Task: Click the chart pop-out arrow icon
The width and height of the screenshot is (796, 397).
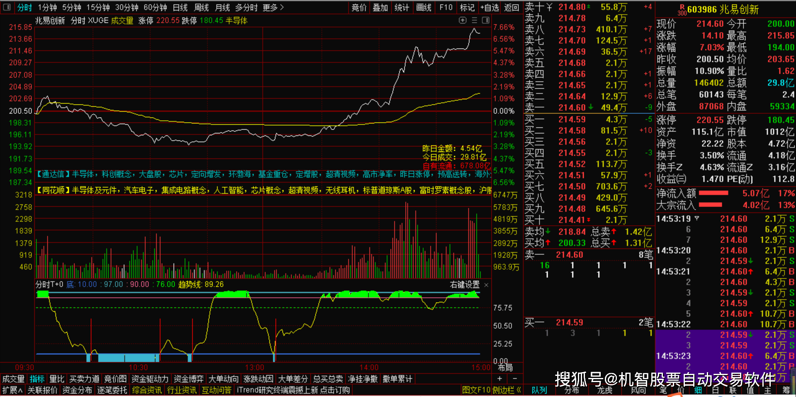Action: 463,20
